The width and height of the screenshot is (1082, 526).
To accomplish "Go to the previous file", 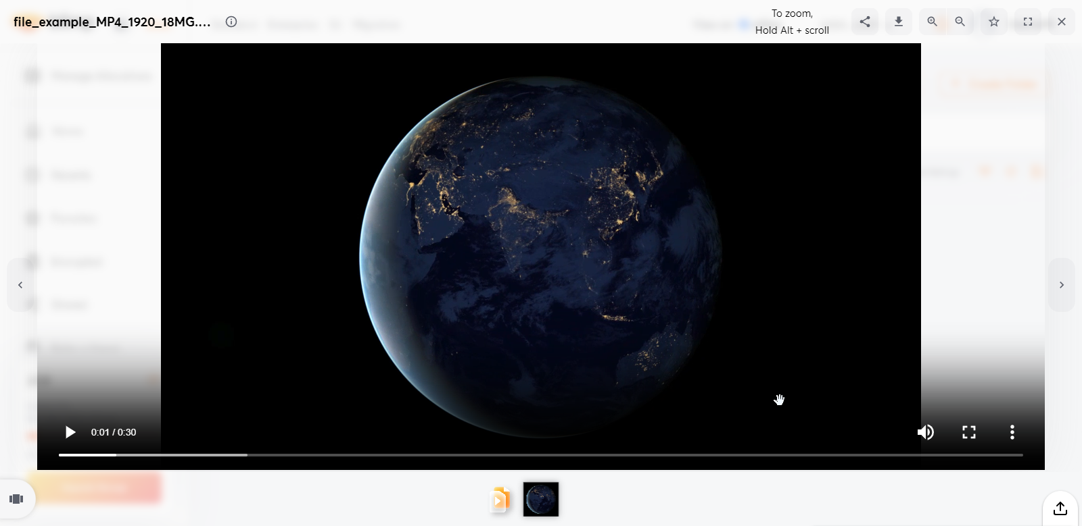I will (x=20, y=285).
